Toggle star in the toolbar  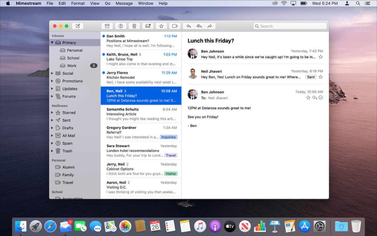161,26
